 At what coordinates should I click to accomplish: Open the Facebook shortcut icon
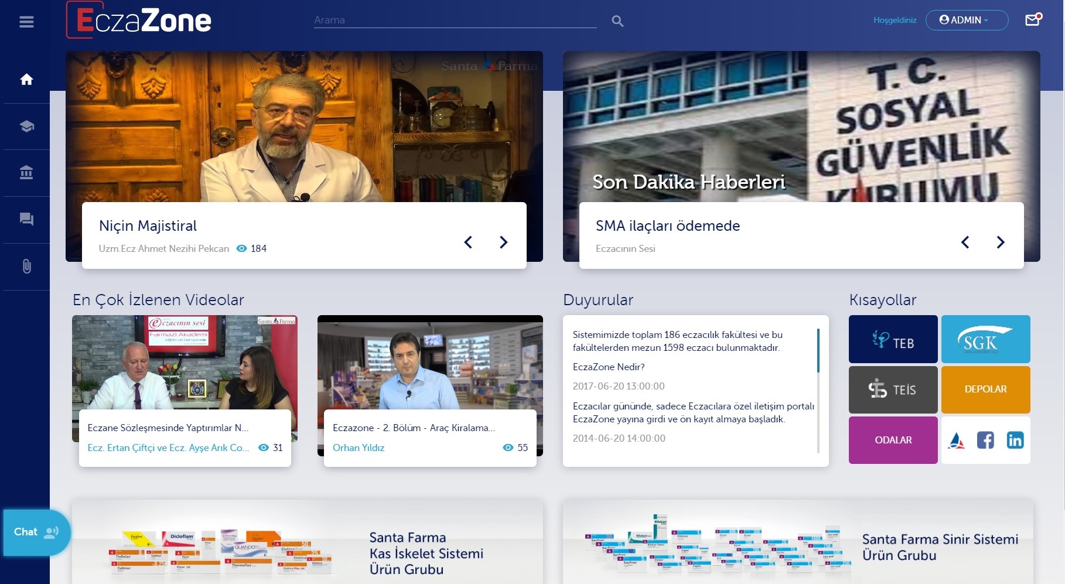pos(985,440)
